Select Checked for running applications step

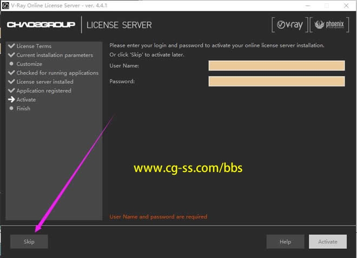pyautogui.click(x=57, y=73)
